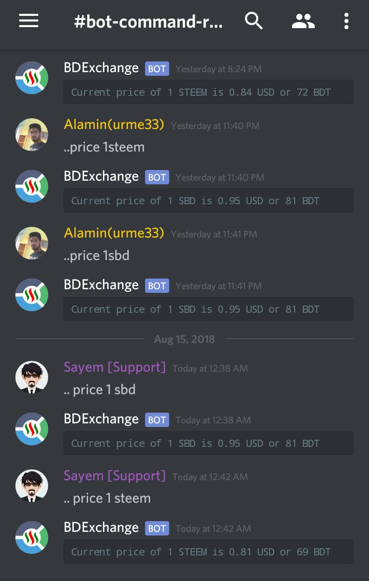
Task: Tap BDExchange avatar at 8:24 PM message
Action: click(x=32, y=78)
